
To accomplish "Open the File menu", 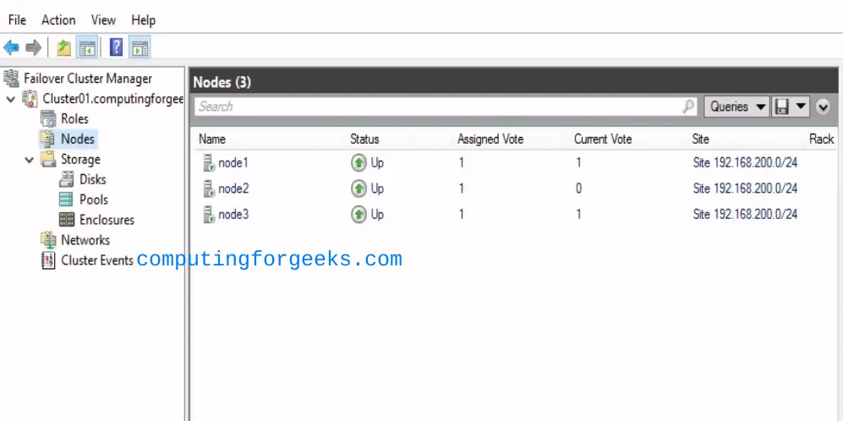I will point(17,20).
